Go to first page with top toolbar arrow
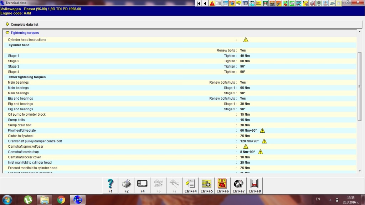This screenshot has width=365, height=205. coord(199,3)
